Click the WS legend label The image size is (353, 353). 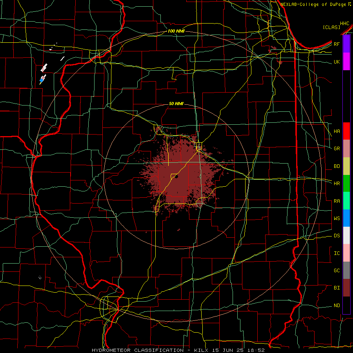(x=337, y=218)
